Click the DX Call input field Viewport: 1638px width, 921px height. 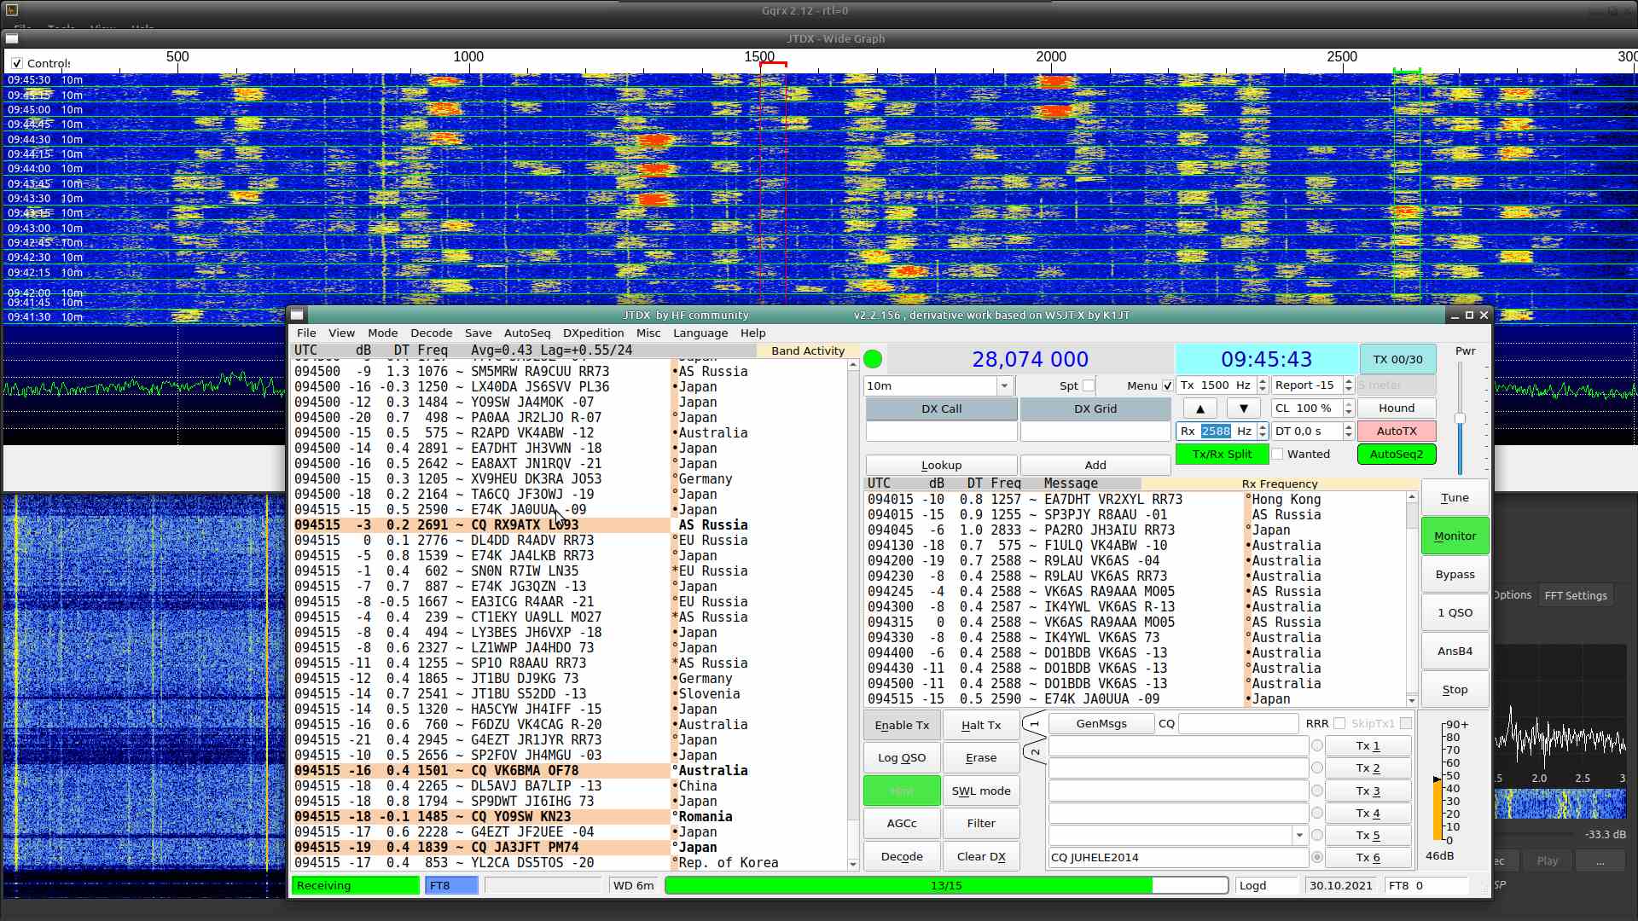[941, 432]
